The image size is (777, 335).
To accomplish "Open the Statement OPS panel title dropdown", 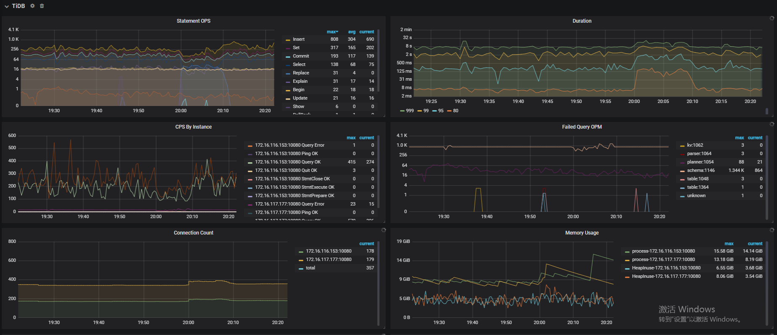I will click(x=194, y=21).
